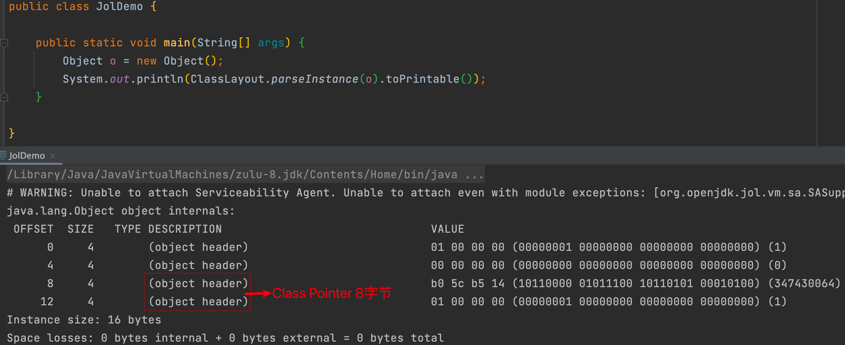This screenshot has width=845, height=345.
Task: Collapse fold marker at main method closing brace
Action: [x=4, y=97]
